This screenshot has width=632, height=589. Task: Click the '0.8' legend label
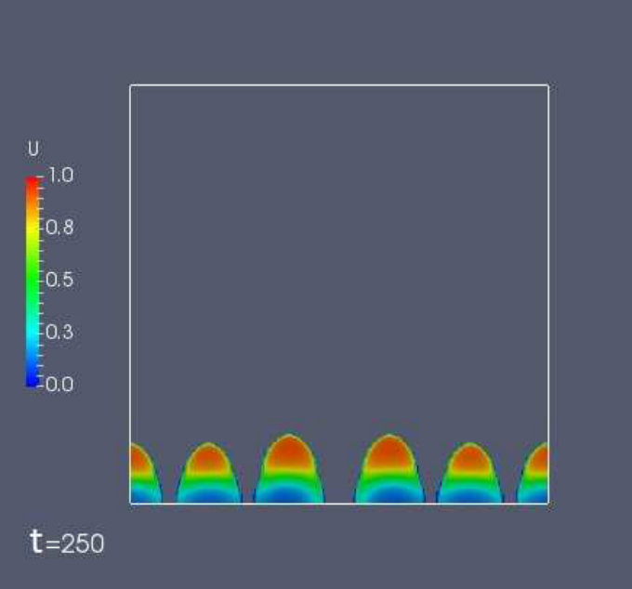tap(59, 228)
